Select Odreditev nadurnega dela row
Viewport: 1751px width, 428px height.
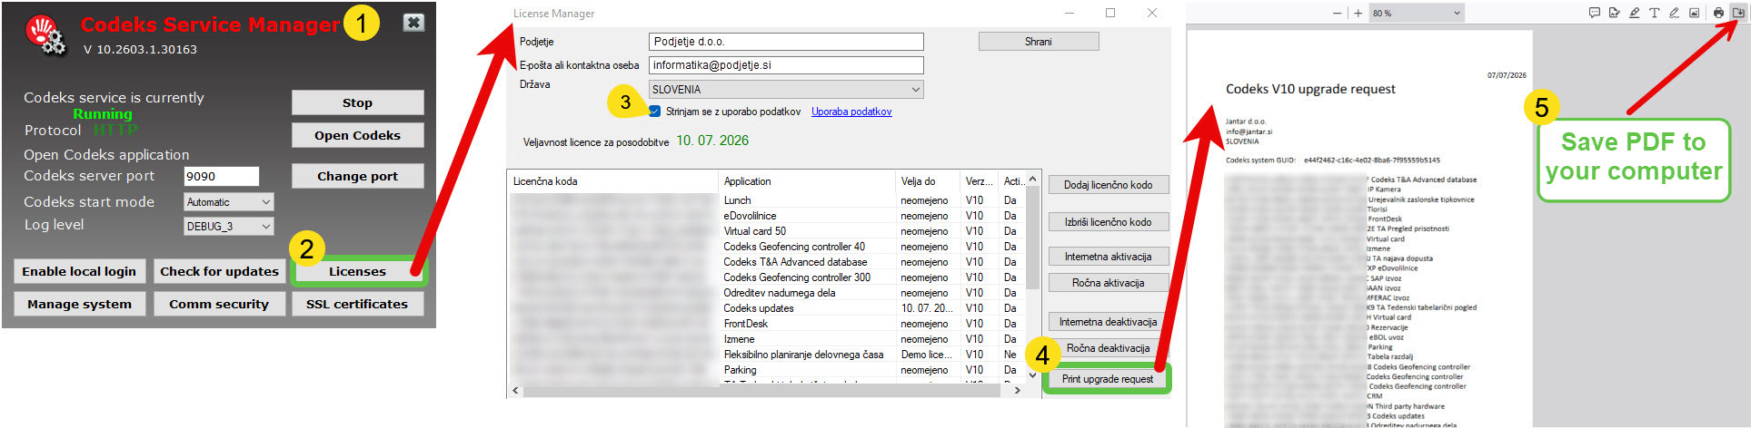766,293
